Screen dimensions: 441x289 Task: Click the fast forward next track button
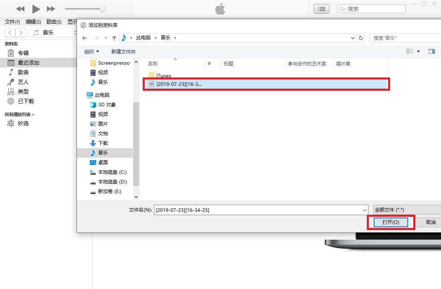click(51, 9)
